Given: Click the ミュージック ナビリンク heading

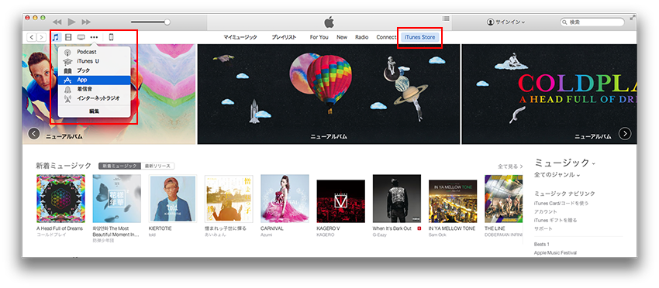Looking at the screenshot, I should [564, 194].
